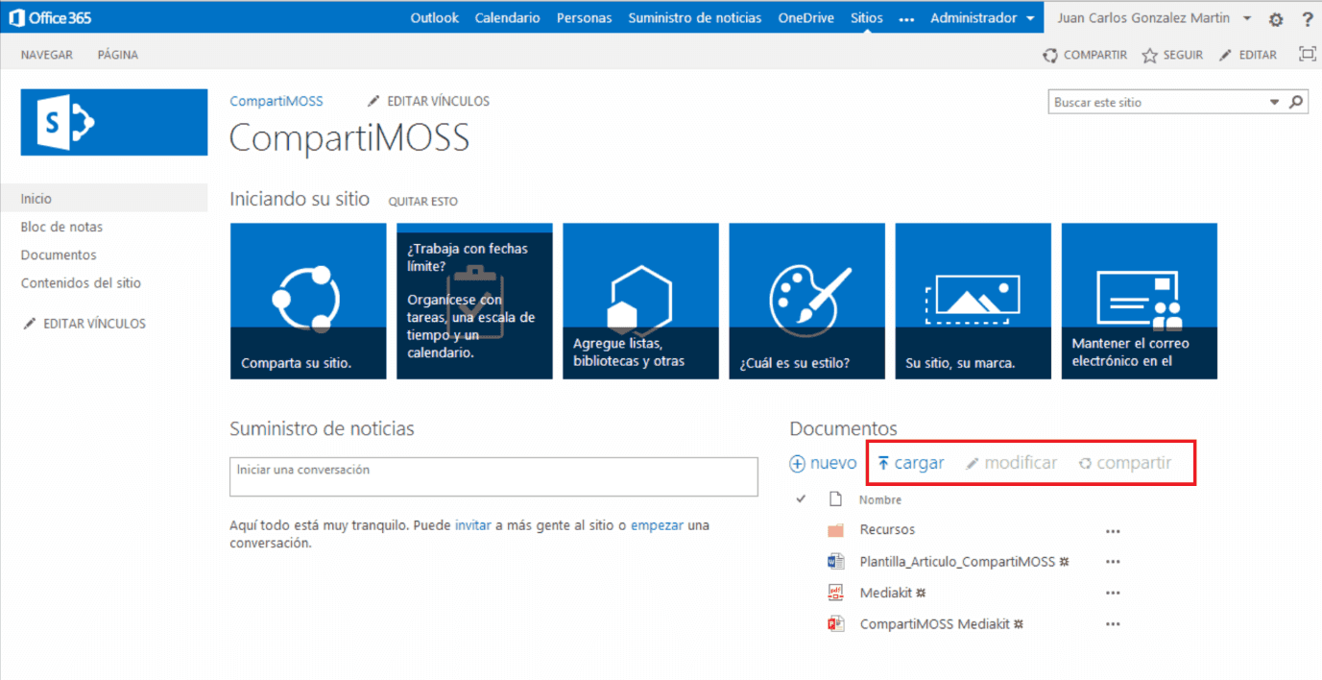Open 'Suministro de noticias' in top bar

click(x=695, y=18)
